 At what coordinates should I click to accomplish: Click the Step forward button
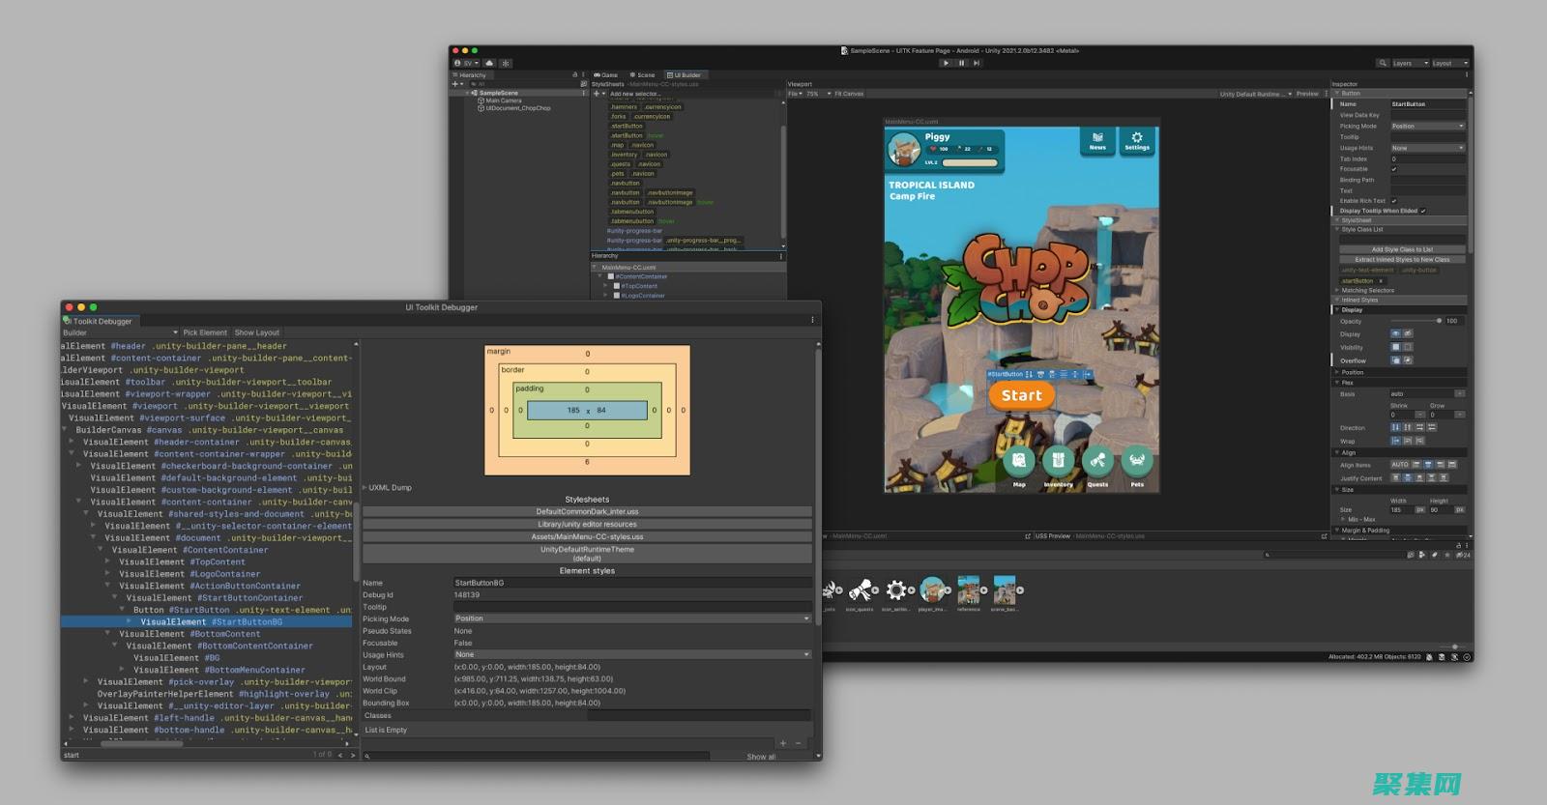[977, 63]
